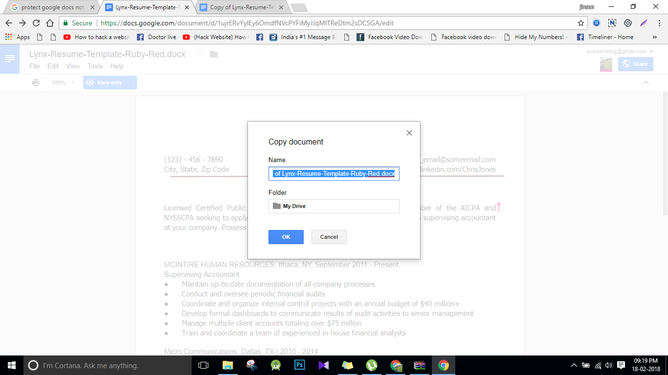Image resolution: width=668 pixels, height=375 pixels.
Task: Click the spiral extension icon
Action: 628,23
